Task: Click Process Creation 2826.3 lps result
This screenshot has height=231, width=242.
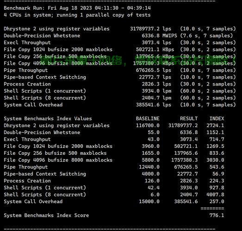Action: click(156, 84)
